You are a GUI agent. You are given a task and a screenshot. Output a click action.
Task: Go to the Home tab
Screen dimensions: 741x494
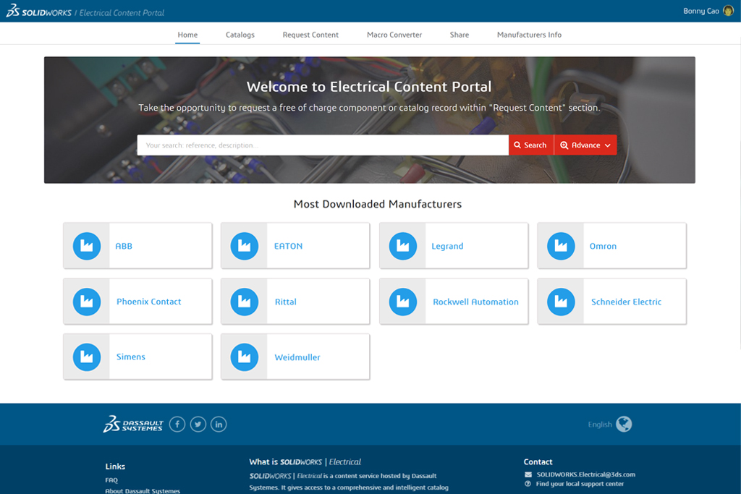click(x=187, y=35)
